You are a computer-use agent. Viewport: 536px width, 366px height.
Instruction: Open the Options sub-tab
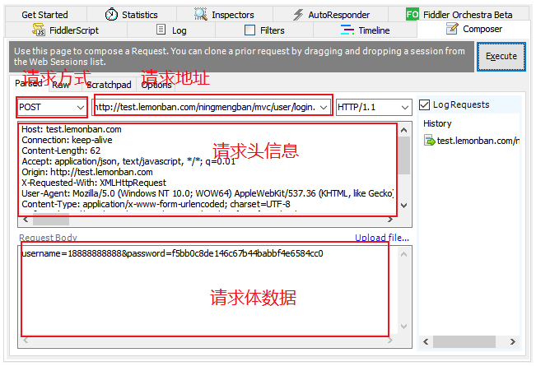coord(156,85)
